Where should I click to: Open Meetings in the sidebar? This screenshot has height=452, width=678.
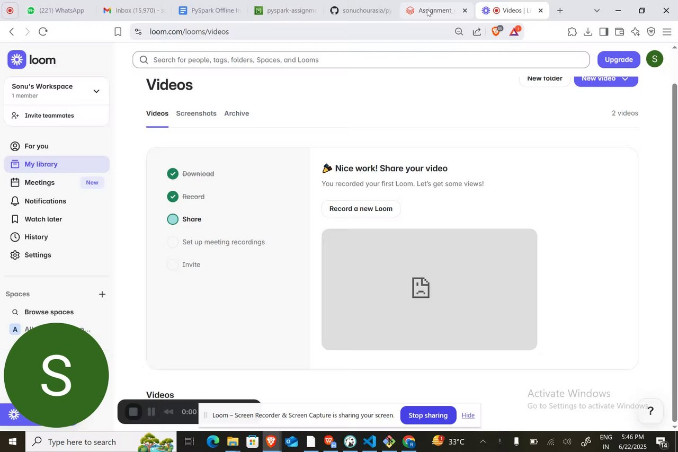point(57,182)
